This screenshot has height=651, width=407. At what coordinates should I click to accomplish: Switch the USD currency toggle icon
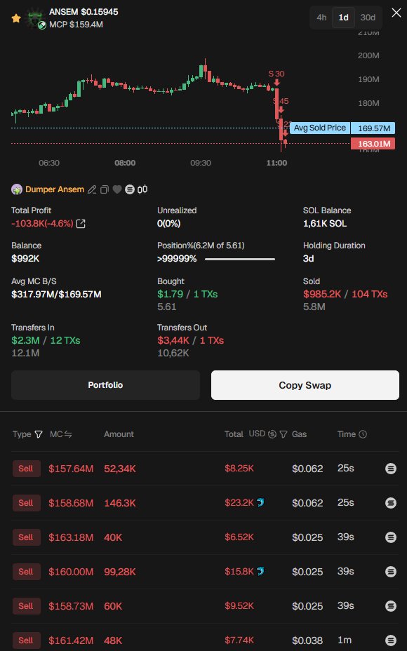[272, 434]
